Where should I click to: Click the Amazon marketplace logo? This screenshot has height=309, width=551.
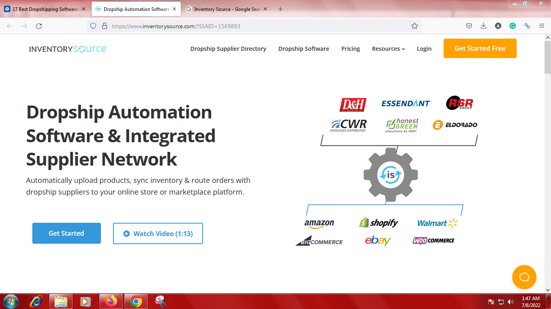(x=319, y=224)
